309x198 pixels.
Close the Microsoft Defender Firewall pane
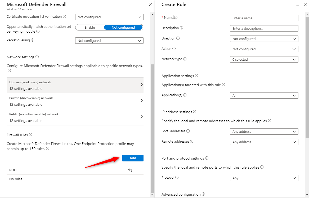151,4
